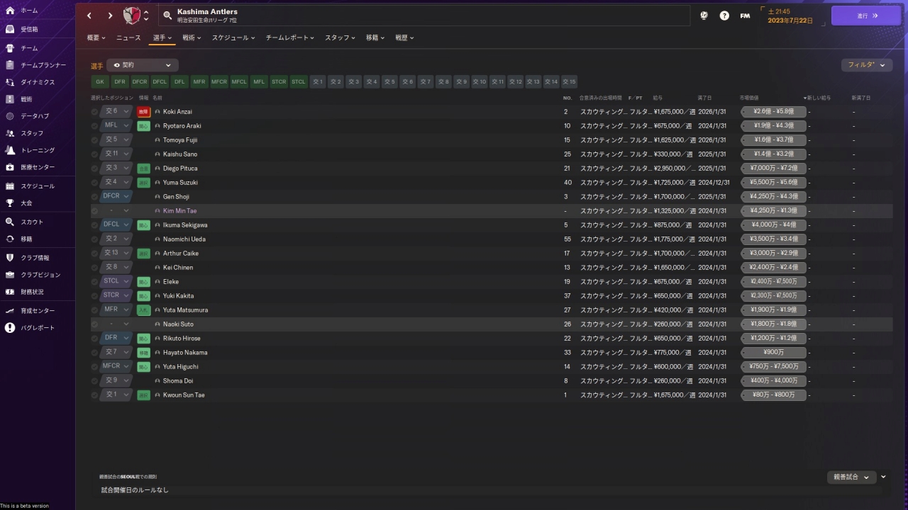
Task: Click the Kashima Antlers club crest
Action: (132, 15)
